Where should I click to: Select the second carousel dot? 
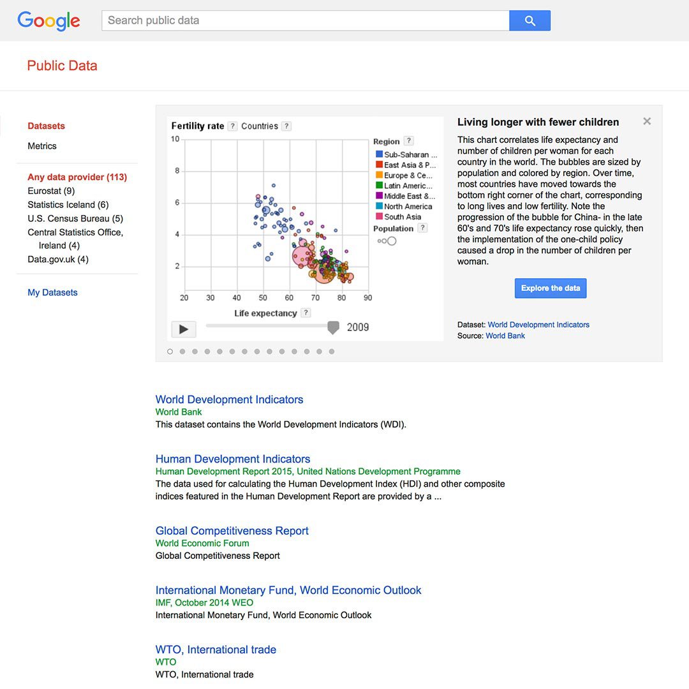pos(182,352)
